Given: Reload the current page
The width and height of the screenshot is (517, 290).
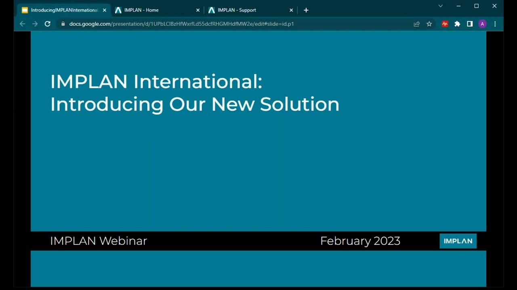Looking at the screenshot, I should pos(48,24).
